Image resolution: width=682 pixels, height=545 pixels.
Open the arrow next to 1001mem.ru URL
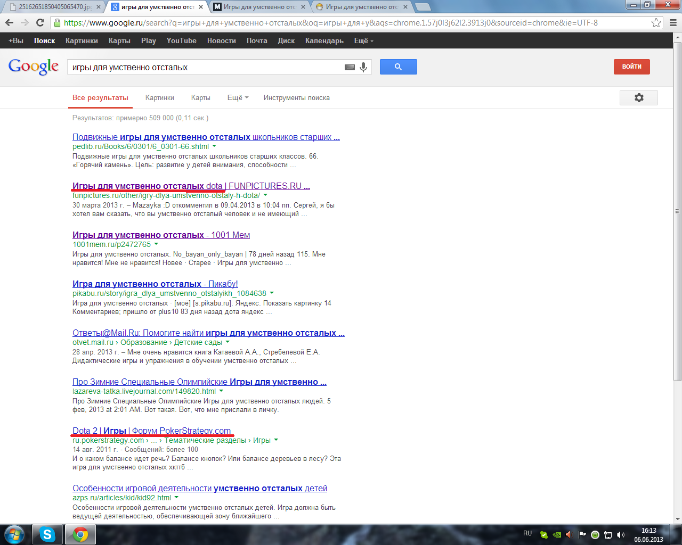point(156,244)
